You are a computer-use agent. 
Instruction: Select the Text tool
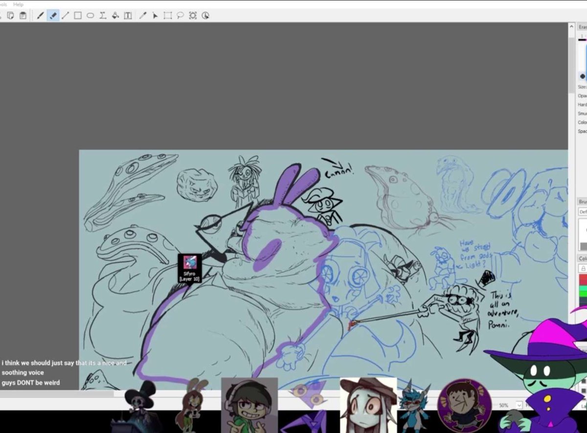click(128, 16)
